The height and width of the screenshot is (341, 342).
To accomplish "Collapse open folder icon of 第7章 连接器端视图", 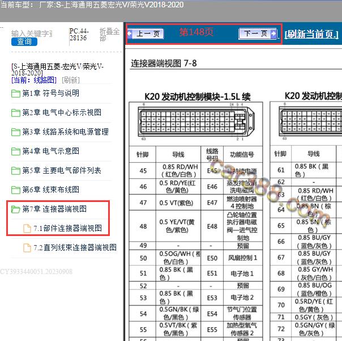I will pos(16,209).
